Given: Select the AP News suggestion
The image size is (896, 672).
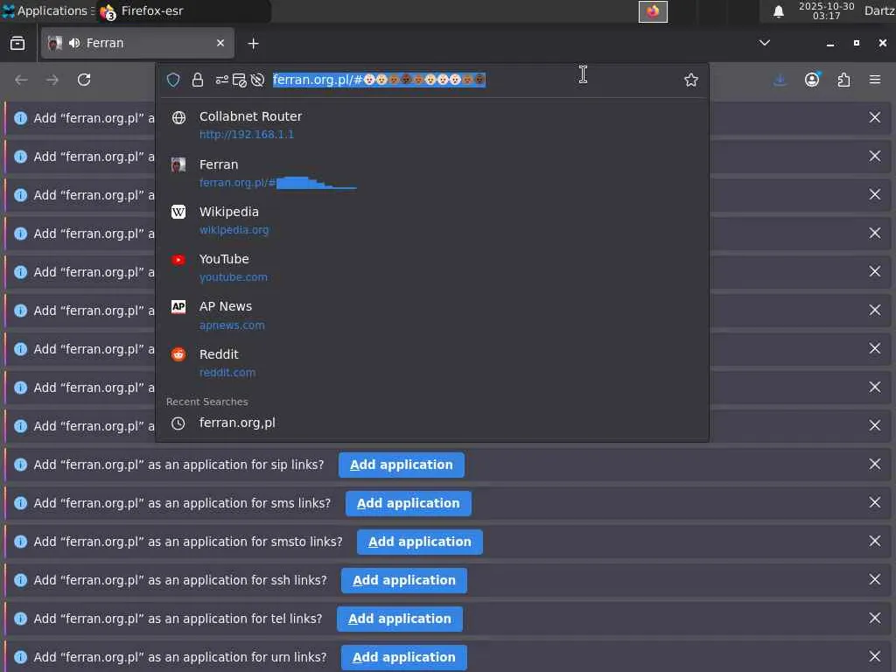Looking at the screenshot, I should click(x=432, y=315).
